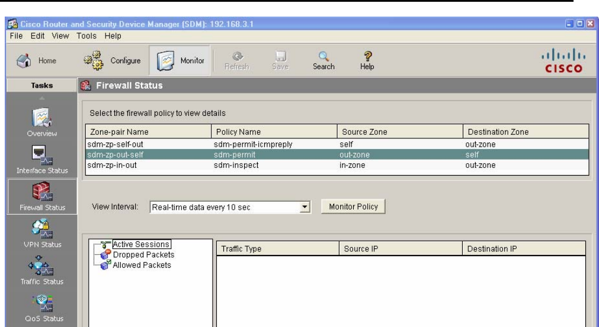Open QoS Status task
This screenshot has height=327, width=599.
pyautogui.click(x=44, y=308)
